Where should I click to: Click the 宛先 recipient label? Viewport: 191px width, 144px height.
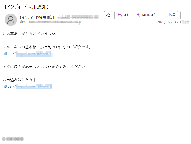(23, 22)
